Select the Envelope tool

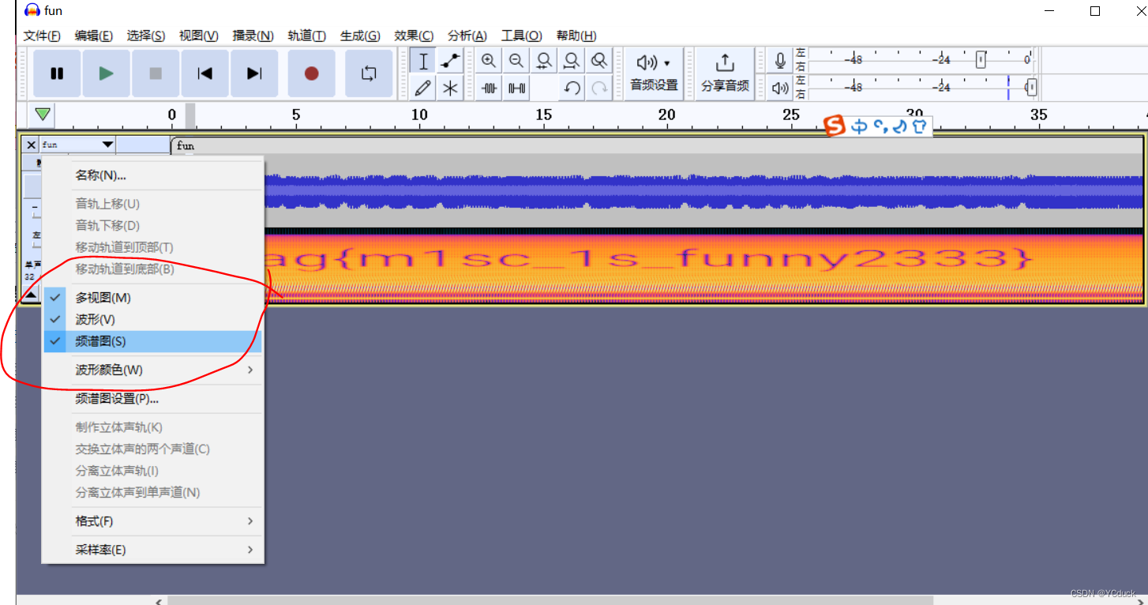(450, 61)
